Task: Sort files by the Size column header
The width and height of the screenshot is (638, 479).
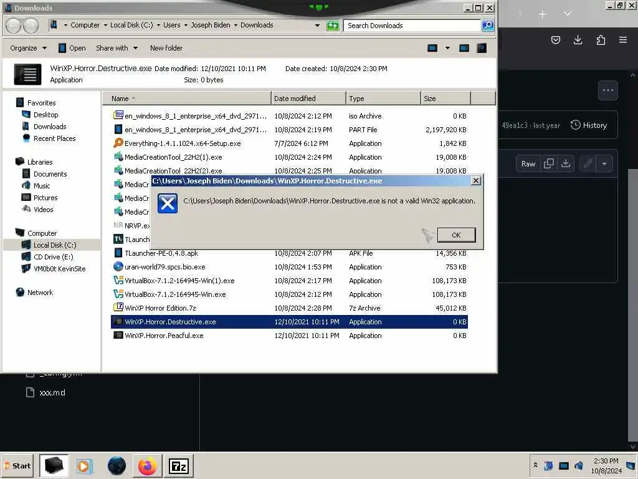Action: 445,99
